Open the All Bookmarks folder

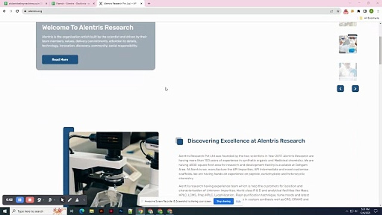(x=369, y=18)
